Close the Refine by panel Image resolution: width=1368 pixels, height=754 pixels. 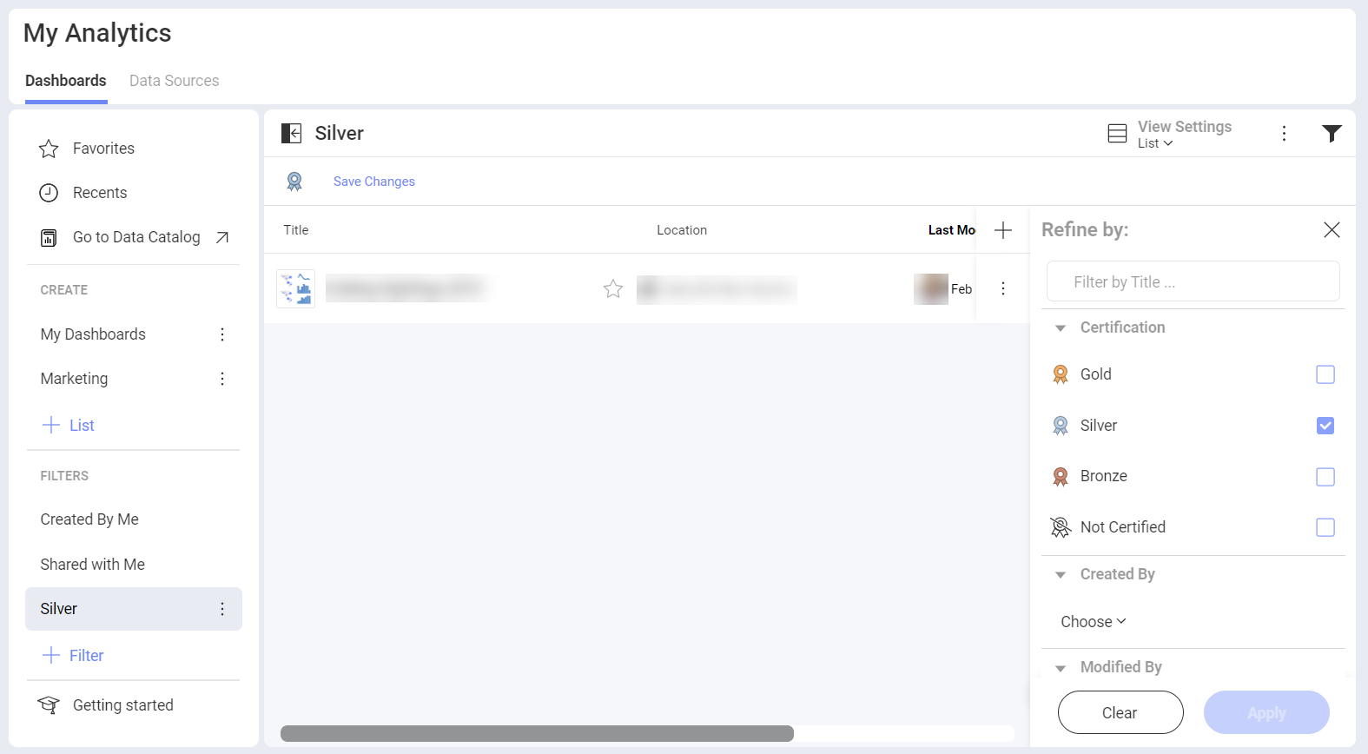tap(1331, 230)
